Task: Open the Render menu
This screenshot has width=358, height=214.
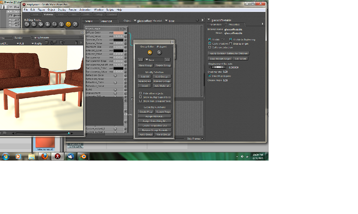Action: [73, 10]
